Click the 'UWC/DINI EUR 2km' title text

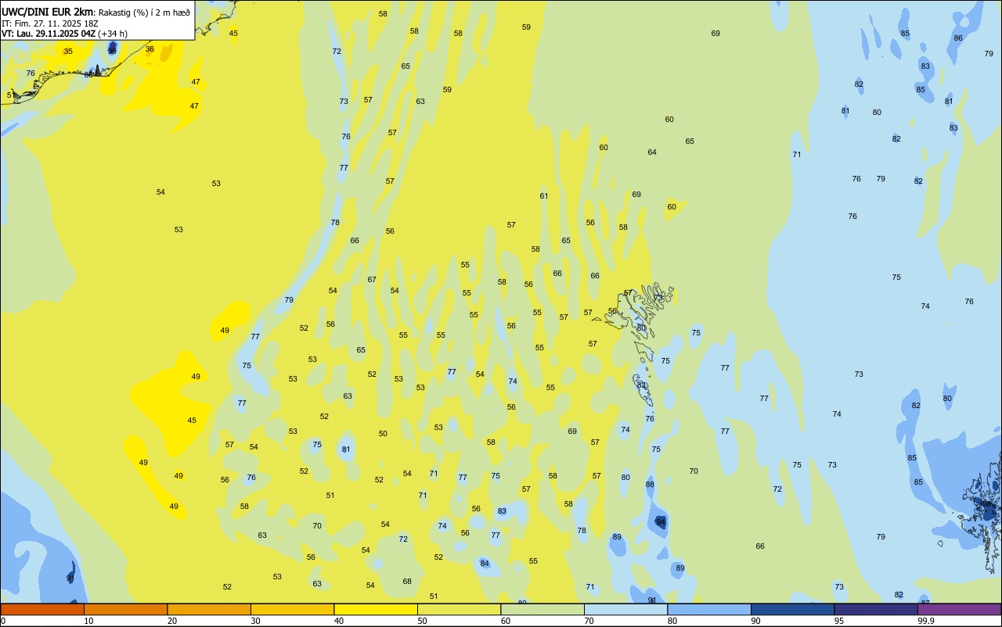47,12
